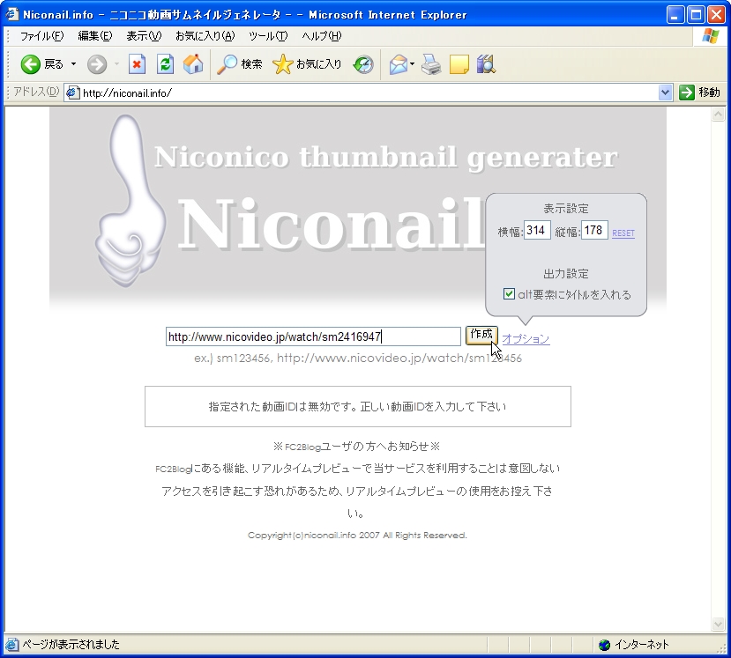Open the お気に入り(A) menu
The width and height of the screenshot is (731, 658).
click(x=205, y=36)
